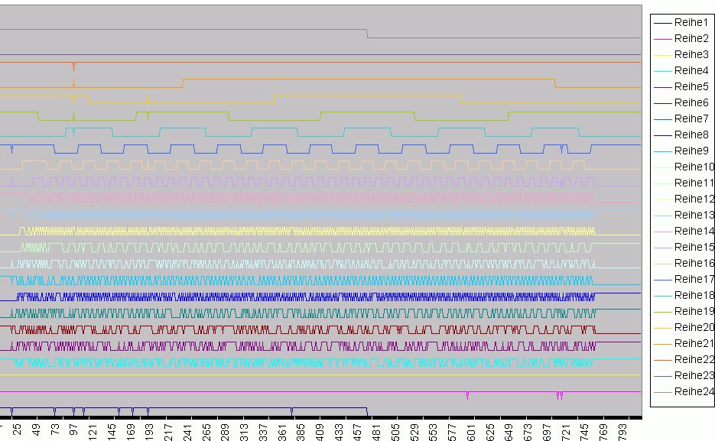
Task: Click the Reihe5 legend label
Action: (x=691, y=86)
